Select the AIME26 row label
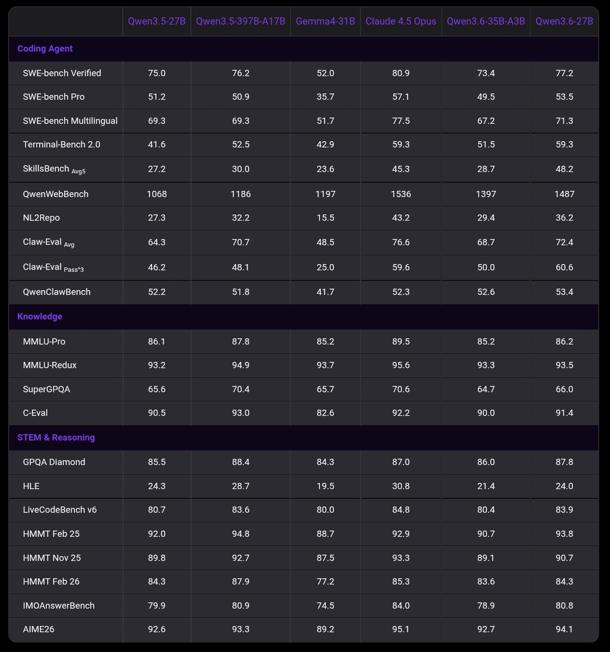The image size is (610, 652). [39, 629]
